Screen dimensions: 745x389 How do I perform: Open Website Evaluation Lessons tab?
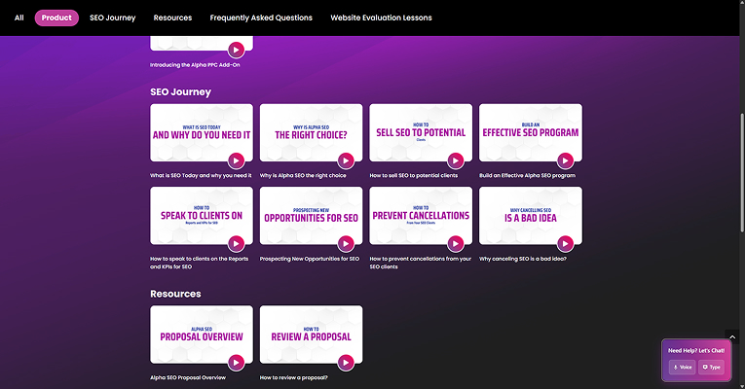pos(381,18)
